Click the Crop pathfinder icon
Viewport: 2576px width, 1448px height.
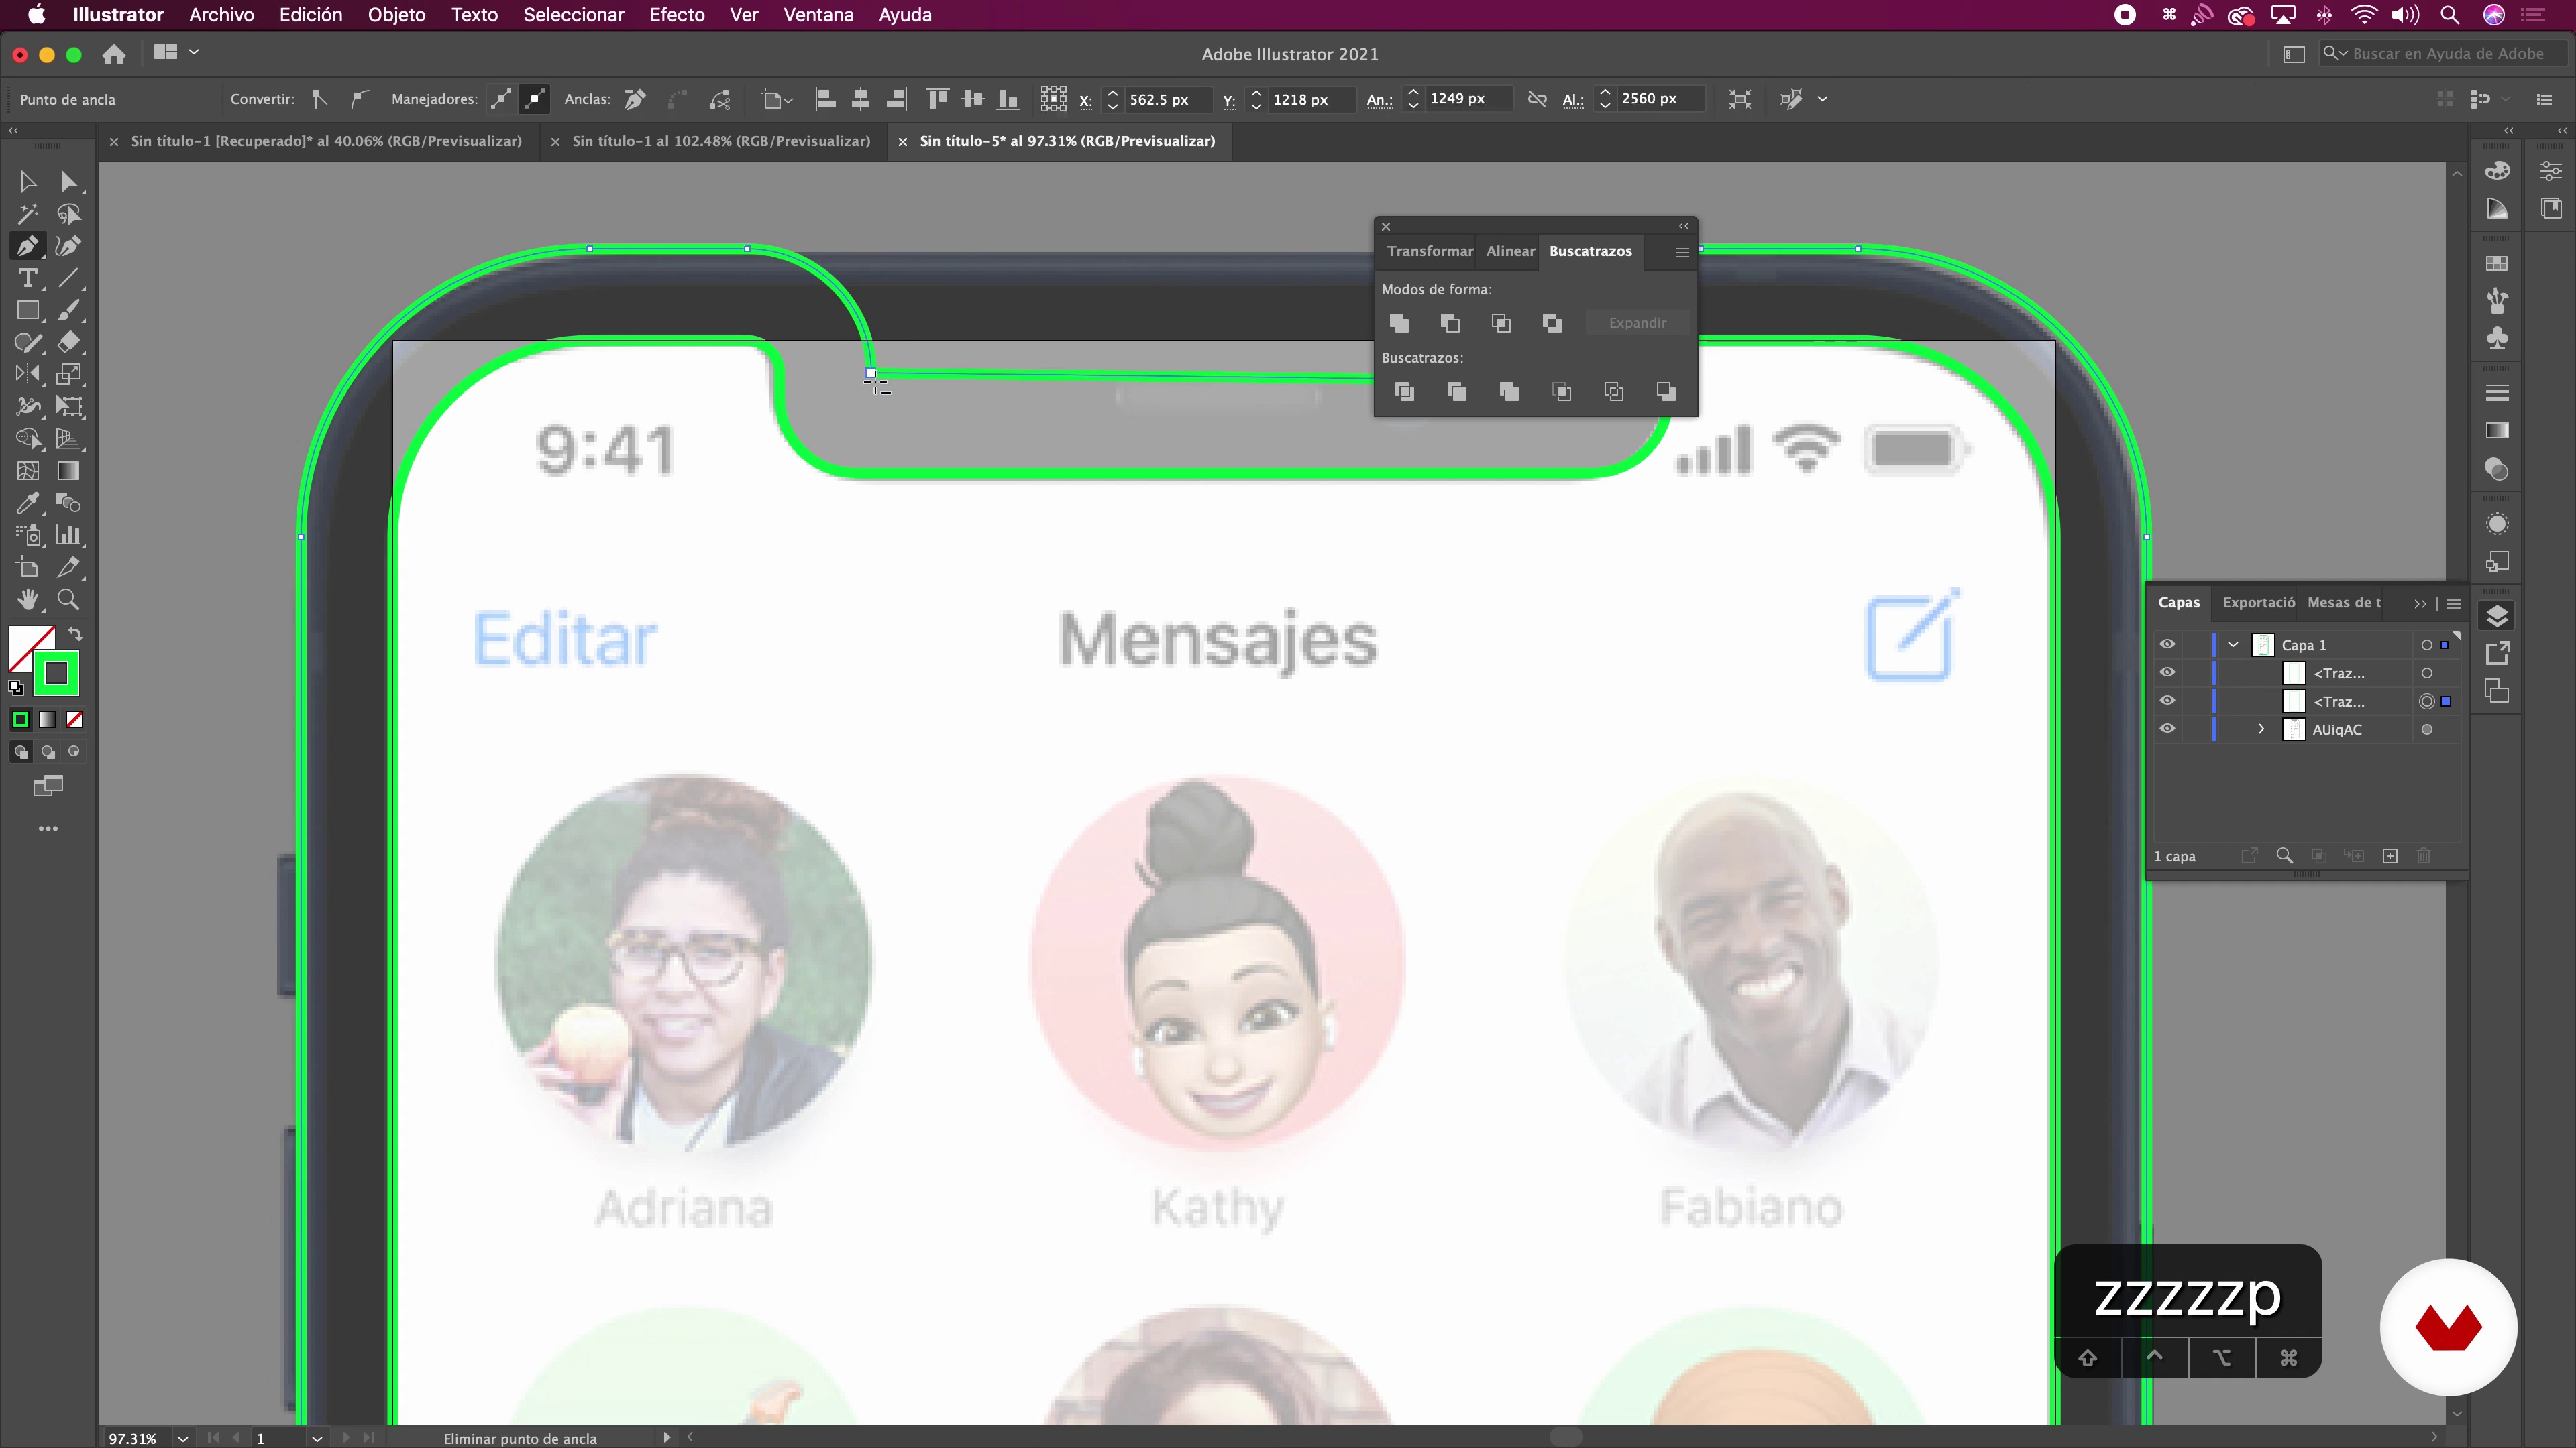pos(1562,391)
